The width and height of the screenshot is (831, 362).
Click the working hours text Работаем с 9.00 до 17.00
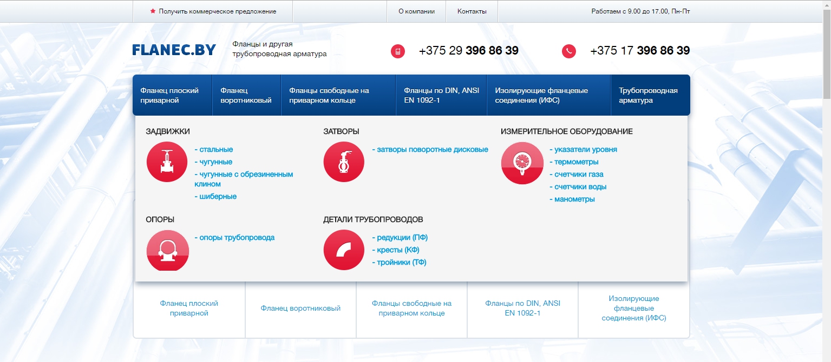640,11
